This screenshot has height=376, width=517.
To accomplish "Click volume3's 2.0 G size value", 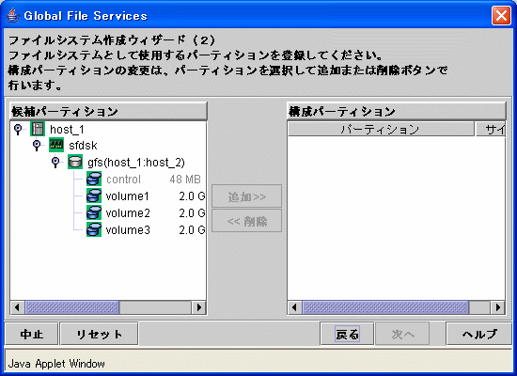I will 192,230.
